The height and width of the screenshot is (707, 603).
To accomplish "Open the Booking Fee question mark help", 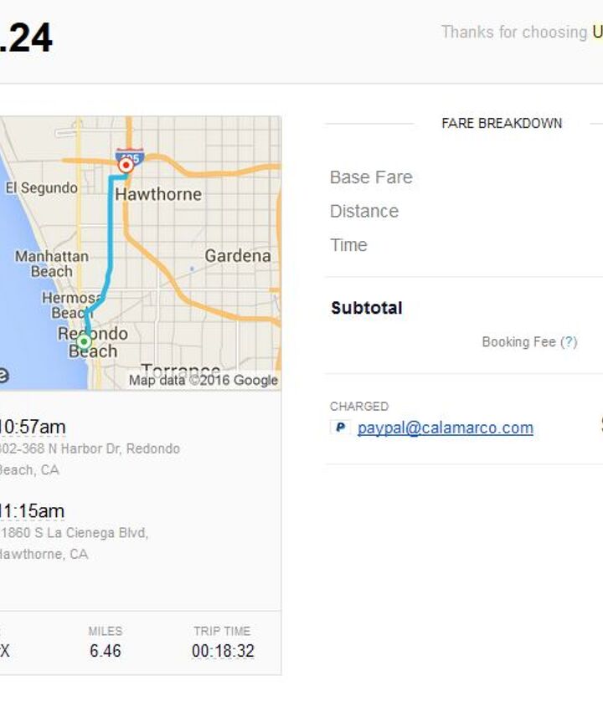I will [x=569, y=342].
